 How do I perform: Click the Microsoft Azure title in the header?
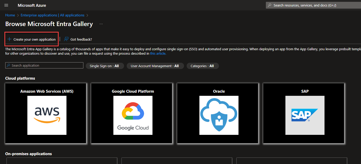pyautogui.click(x=32, y=5)
